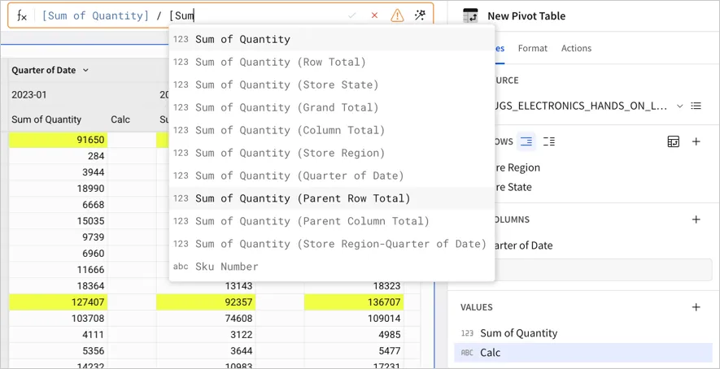Choose Sum of Quantity (Quarter of Date)
The height and width of the screenshot is (369, 720).
tap(332, 176)
